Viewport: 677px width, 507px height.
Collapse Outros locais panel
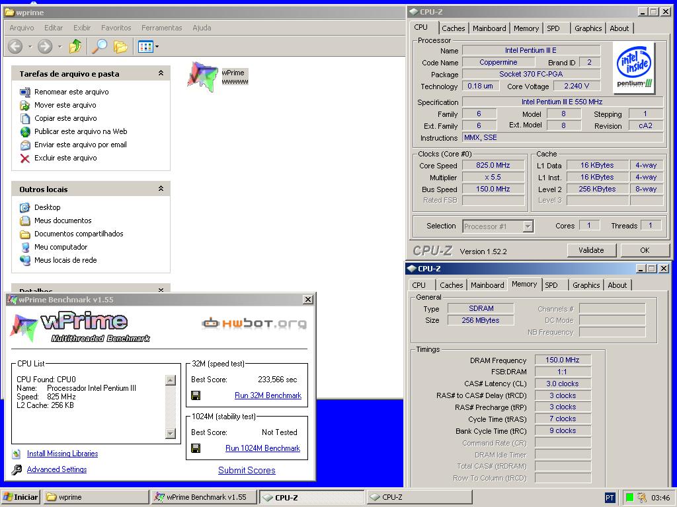[x=161, y=189]
